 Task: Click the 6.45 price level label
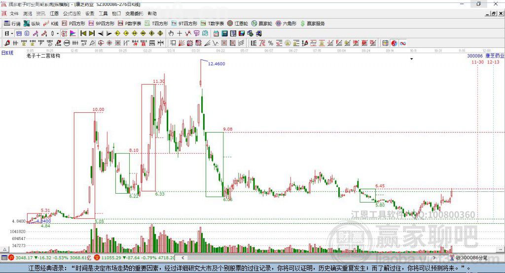coord(380,186)
